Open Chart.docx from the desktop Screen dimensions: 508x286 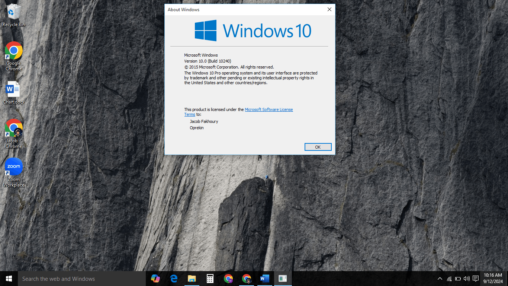(13, 89)
